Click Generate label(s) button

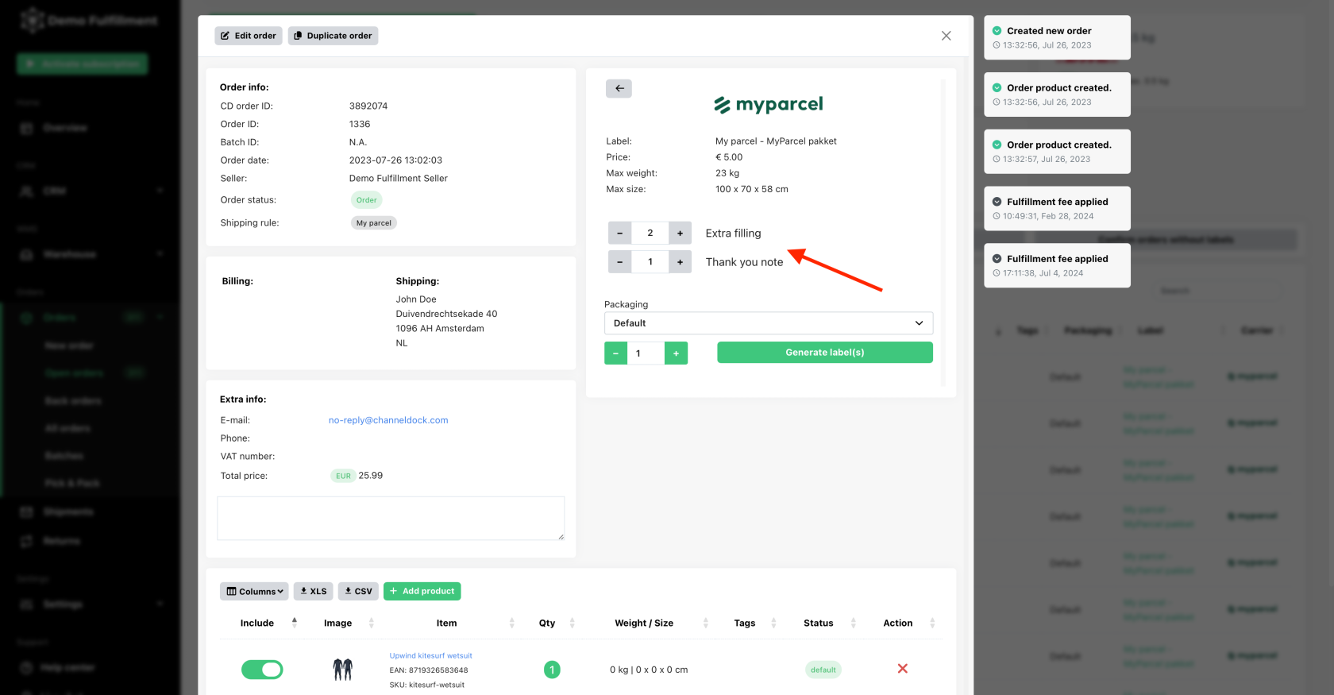825,353
